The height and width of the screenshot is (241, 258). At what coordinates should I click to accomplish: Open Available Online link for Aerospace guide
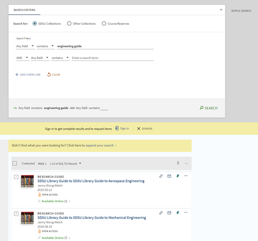point(53,201)
